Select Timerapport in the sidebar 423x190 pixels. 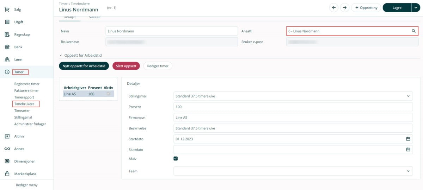point(24,97)
